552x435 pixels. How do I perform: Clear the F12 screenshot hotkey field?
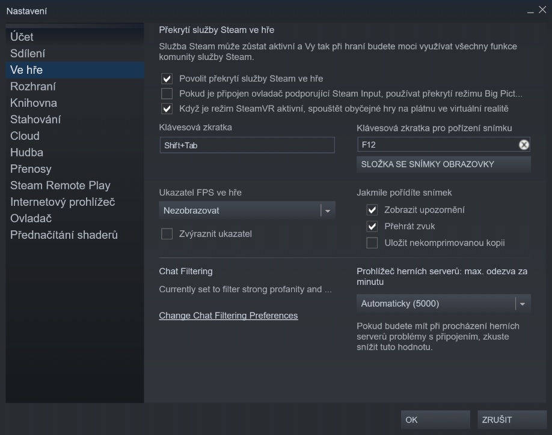pos(524,144)
